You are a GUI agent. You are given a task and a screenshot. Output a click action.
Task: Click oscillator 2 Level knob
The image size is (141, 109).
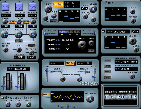19,35
